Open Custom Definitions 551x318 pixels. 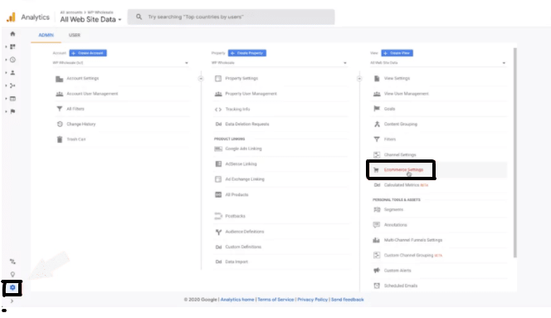coord(243,247)
